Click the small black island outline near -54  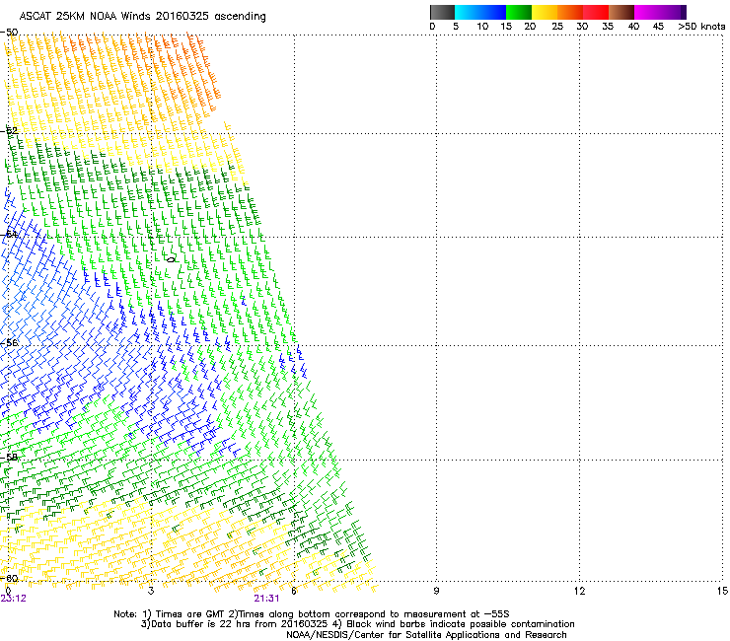(x=171, y=259)
